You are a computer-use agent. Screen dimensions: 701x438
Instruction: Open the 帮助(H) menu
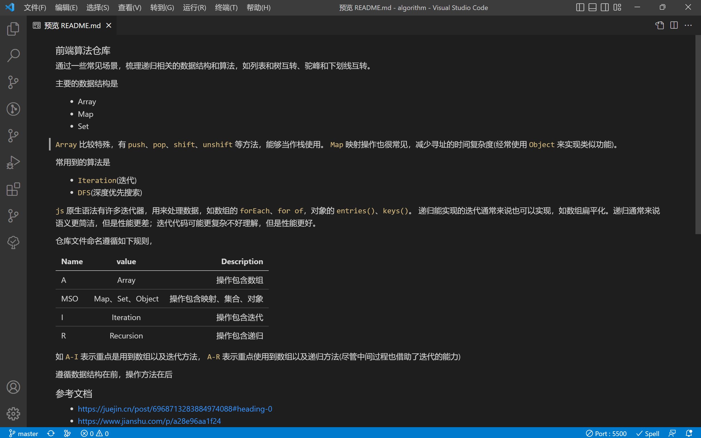coord(259,8)
